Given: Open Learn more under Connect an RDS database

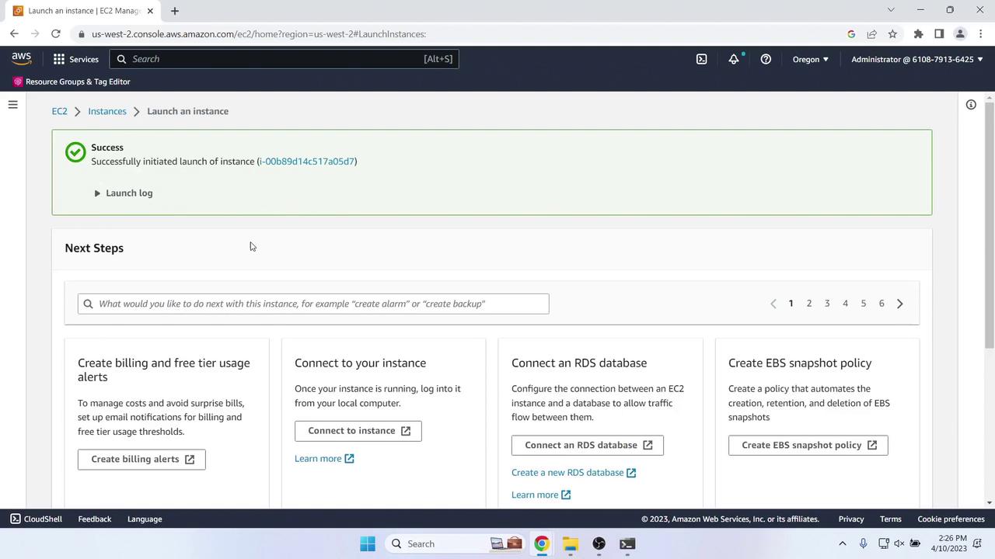Looking at the screenshot, I should click(x=541, y=495).
